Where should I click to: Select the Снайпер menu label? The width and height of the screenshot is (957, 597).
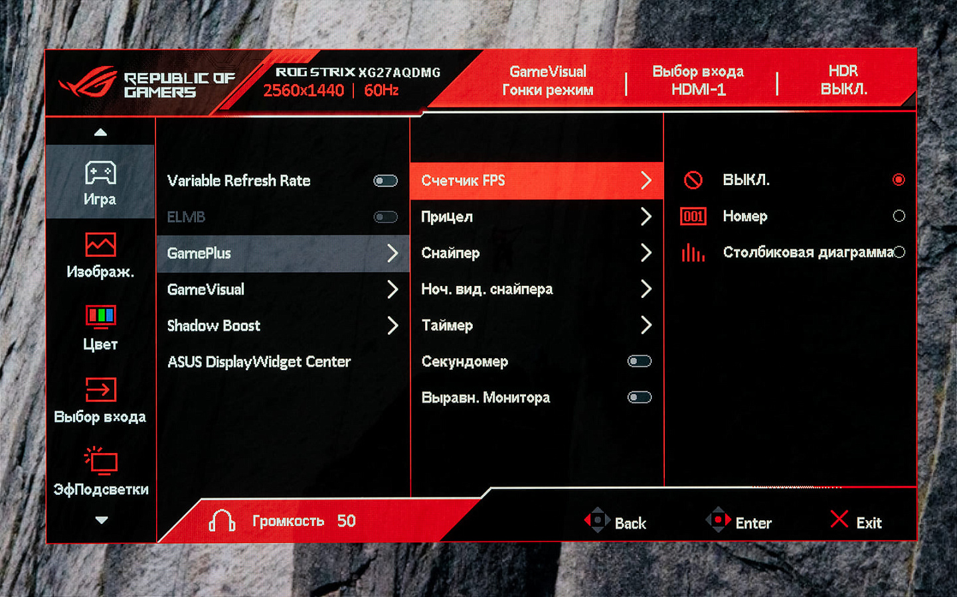point(450,253)
